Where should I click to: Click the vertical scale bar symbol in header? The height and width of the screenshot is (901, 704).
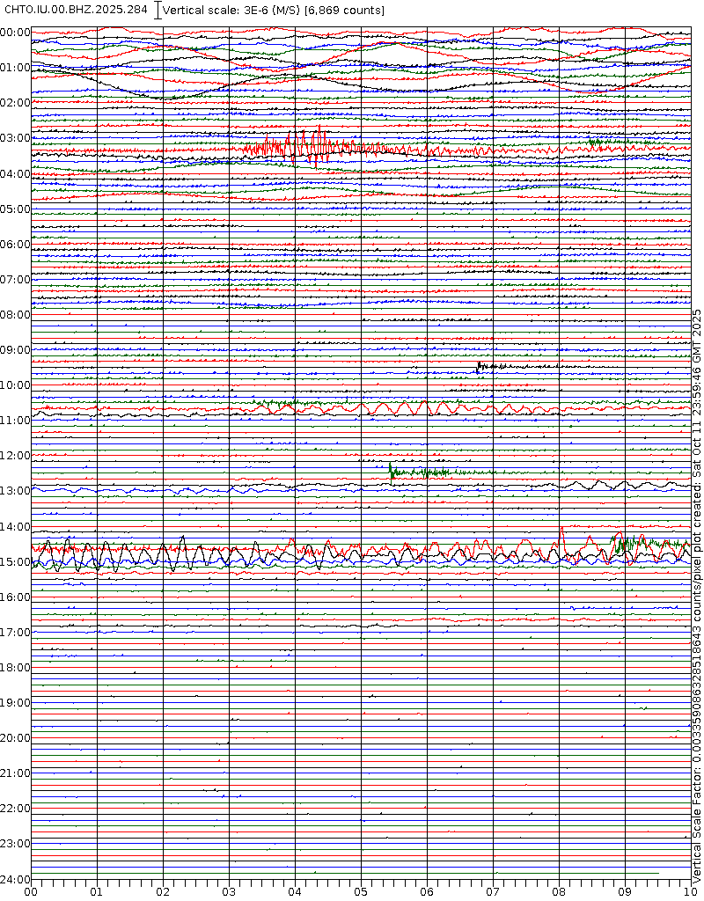point(158,10)
